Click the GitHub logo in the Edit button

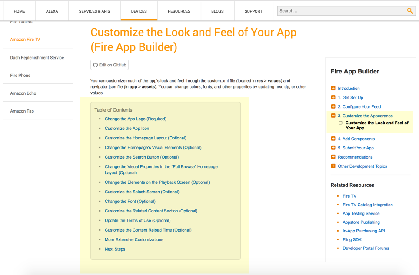pos(95,65)
